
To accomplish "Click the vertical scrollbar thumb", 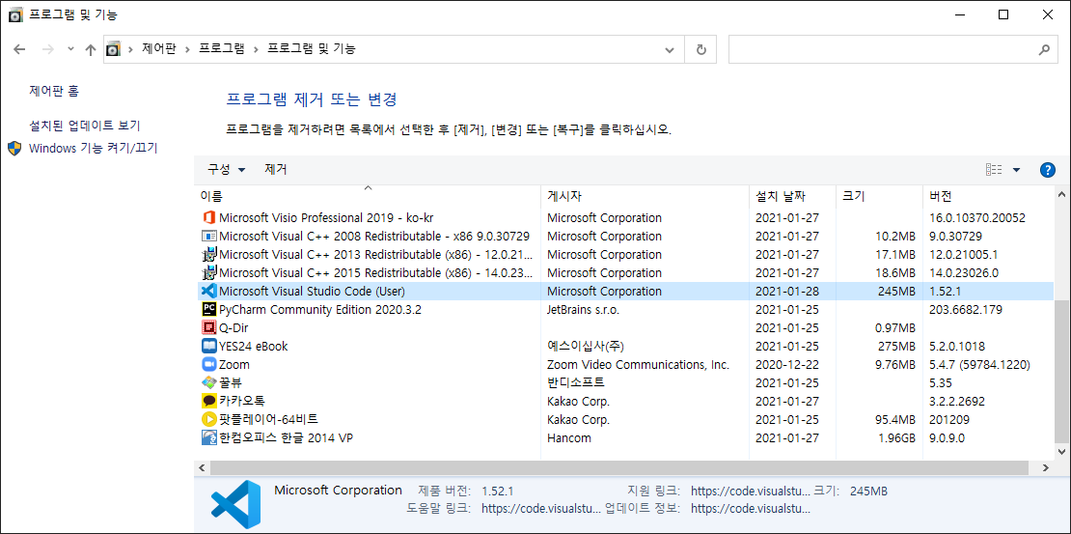I will tap(1062, 371).
